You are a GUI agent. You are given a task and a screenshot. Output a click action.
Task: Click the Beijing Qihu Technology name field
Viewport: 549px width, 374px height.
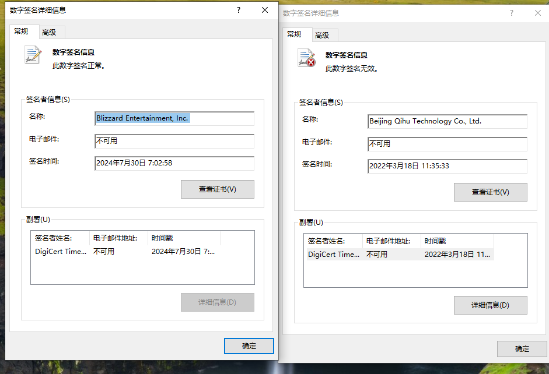[447, 121]
